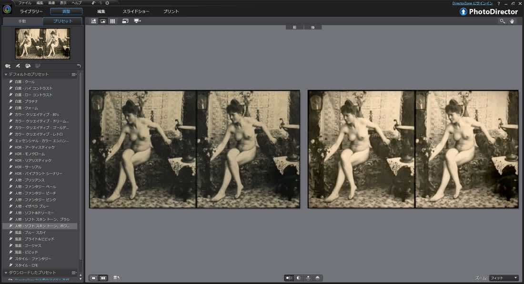The width and height of the screenshot is (524, 284).
Task: Toggle single image view at bottom left
Action: [x=93, y=278]
